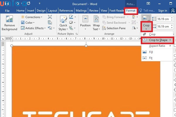Image resolution: width=176 pixels, height=117 pixels.
Task: Click the Picture Border pen icon
Action: pyautogui.click(x=71, y=17)
